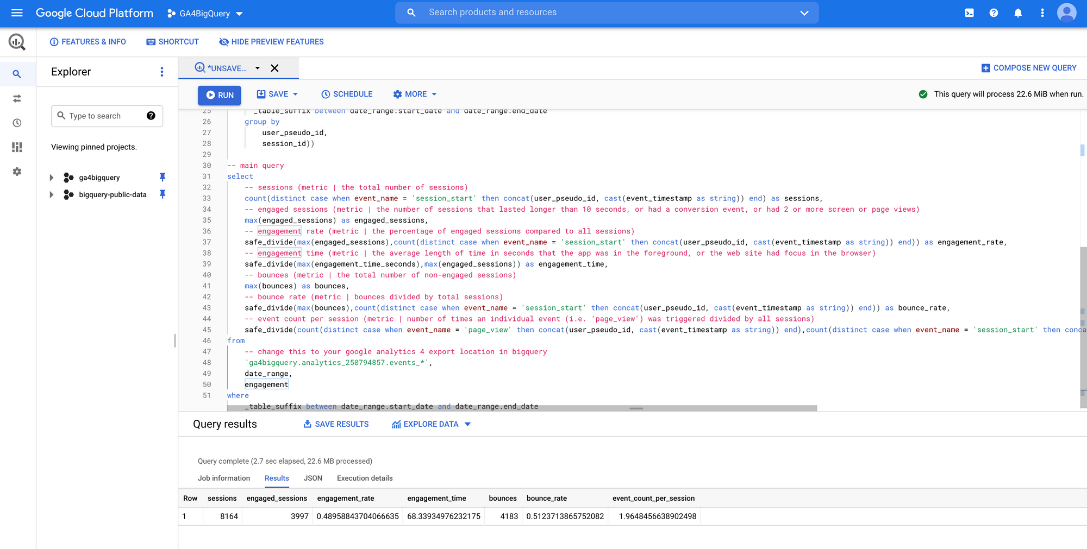Open the top bar more options menu

click(x=1042, y=13)
